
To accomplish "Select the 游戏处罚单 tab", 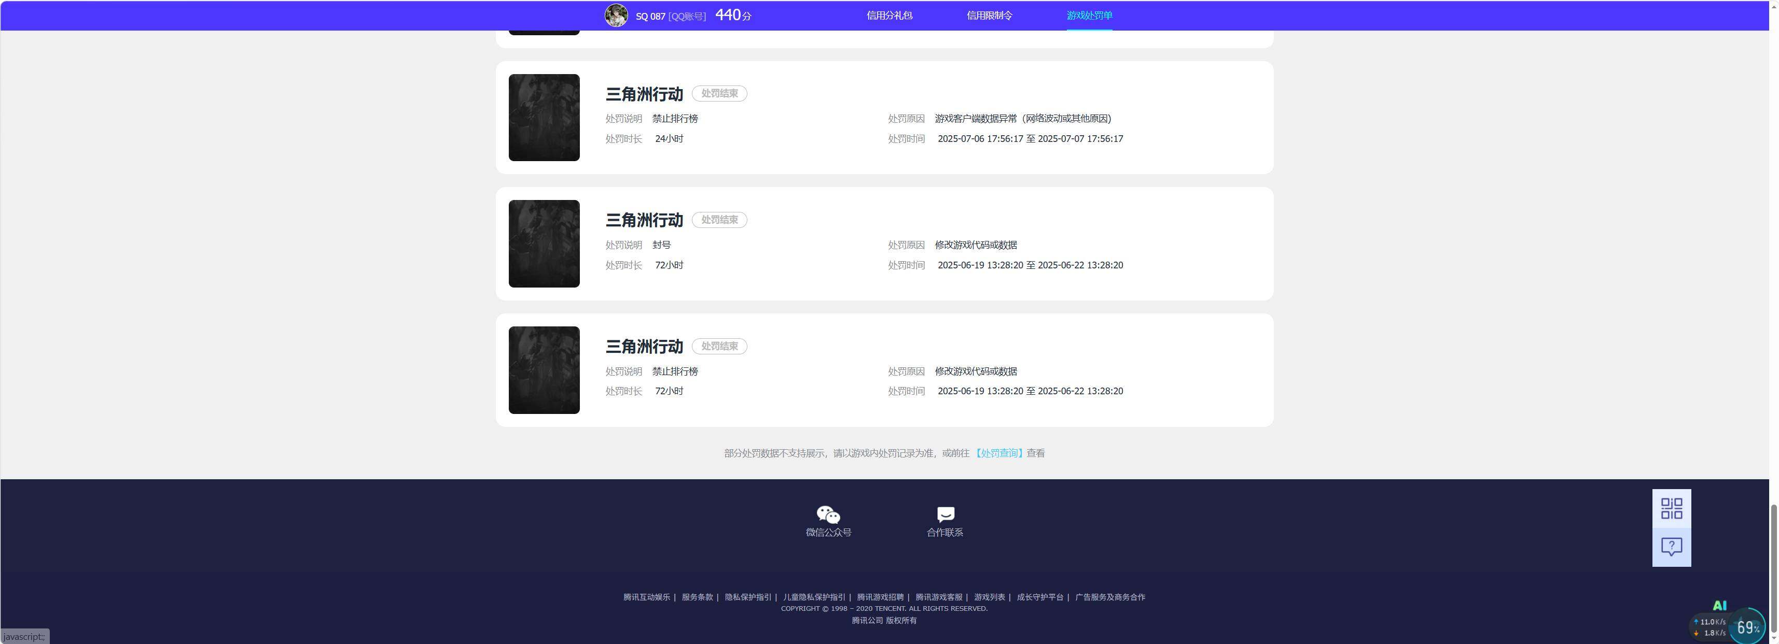I will [x=1089, y=15].
